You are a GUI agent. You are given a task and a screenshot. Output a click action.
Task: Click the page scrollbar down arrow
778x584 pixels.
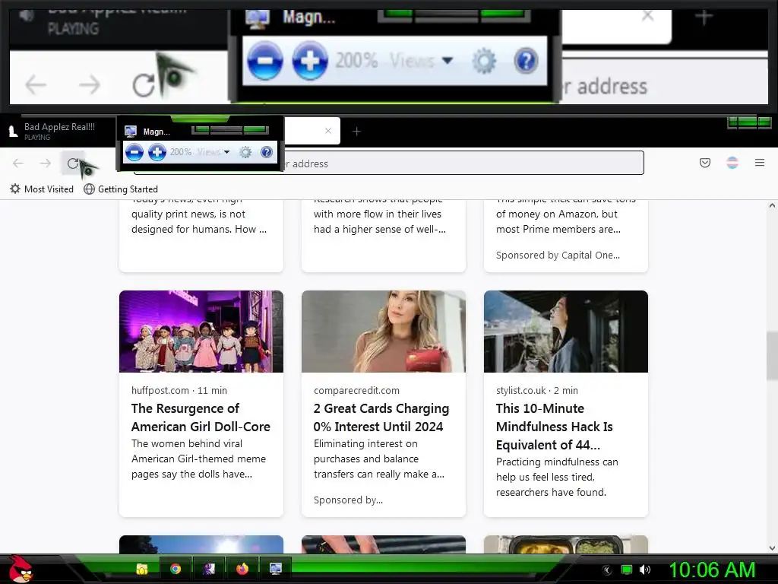(x=772, y=548)
